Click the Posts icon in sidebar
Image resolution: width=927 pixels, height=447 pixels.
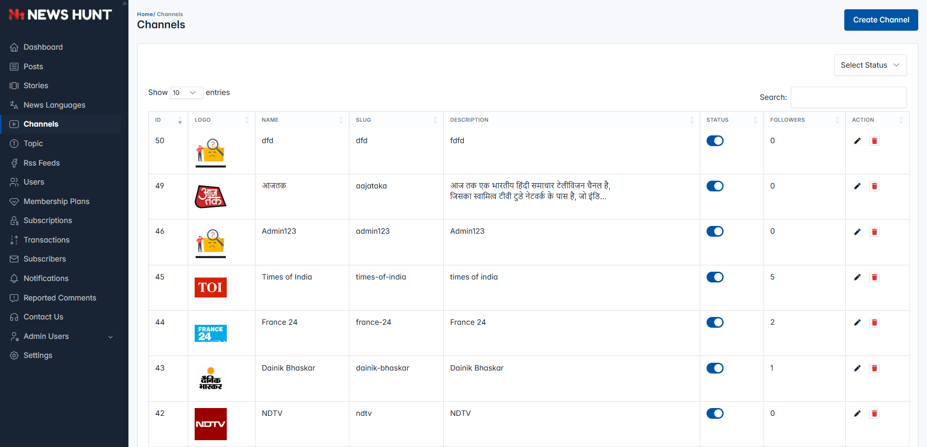pos(14,67)
